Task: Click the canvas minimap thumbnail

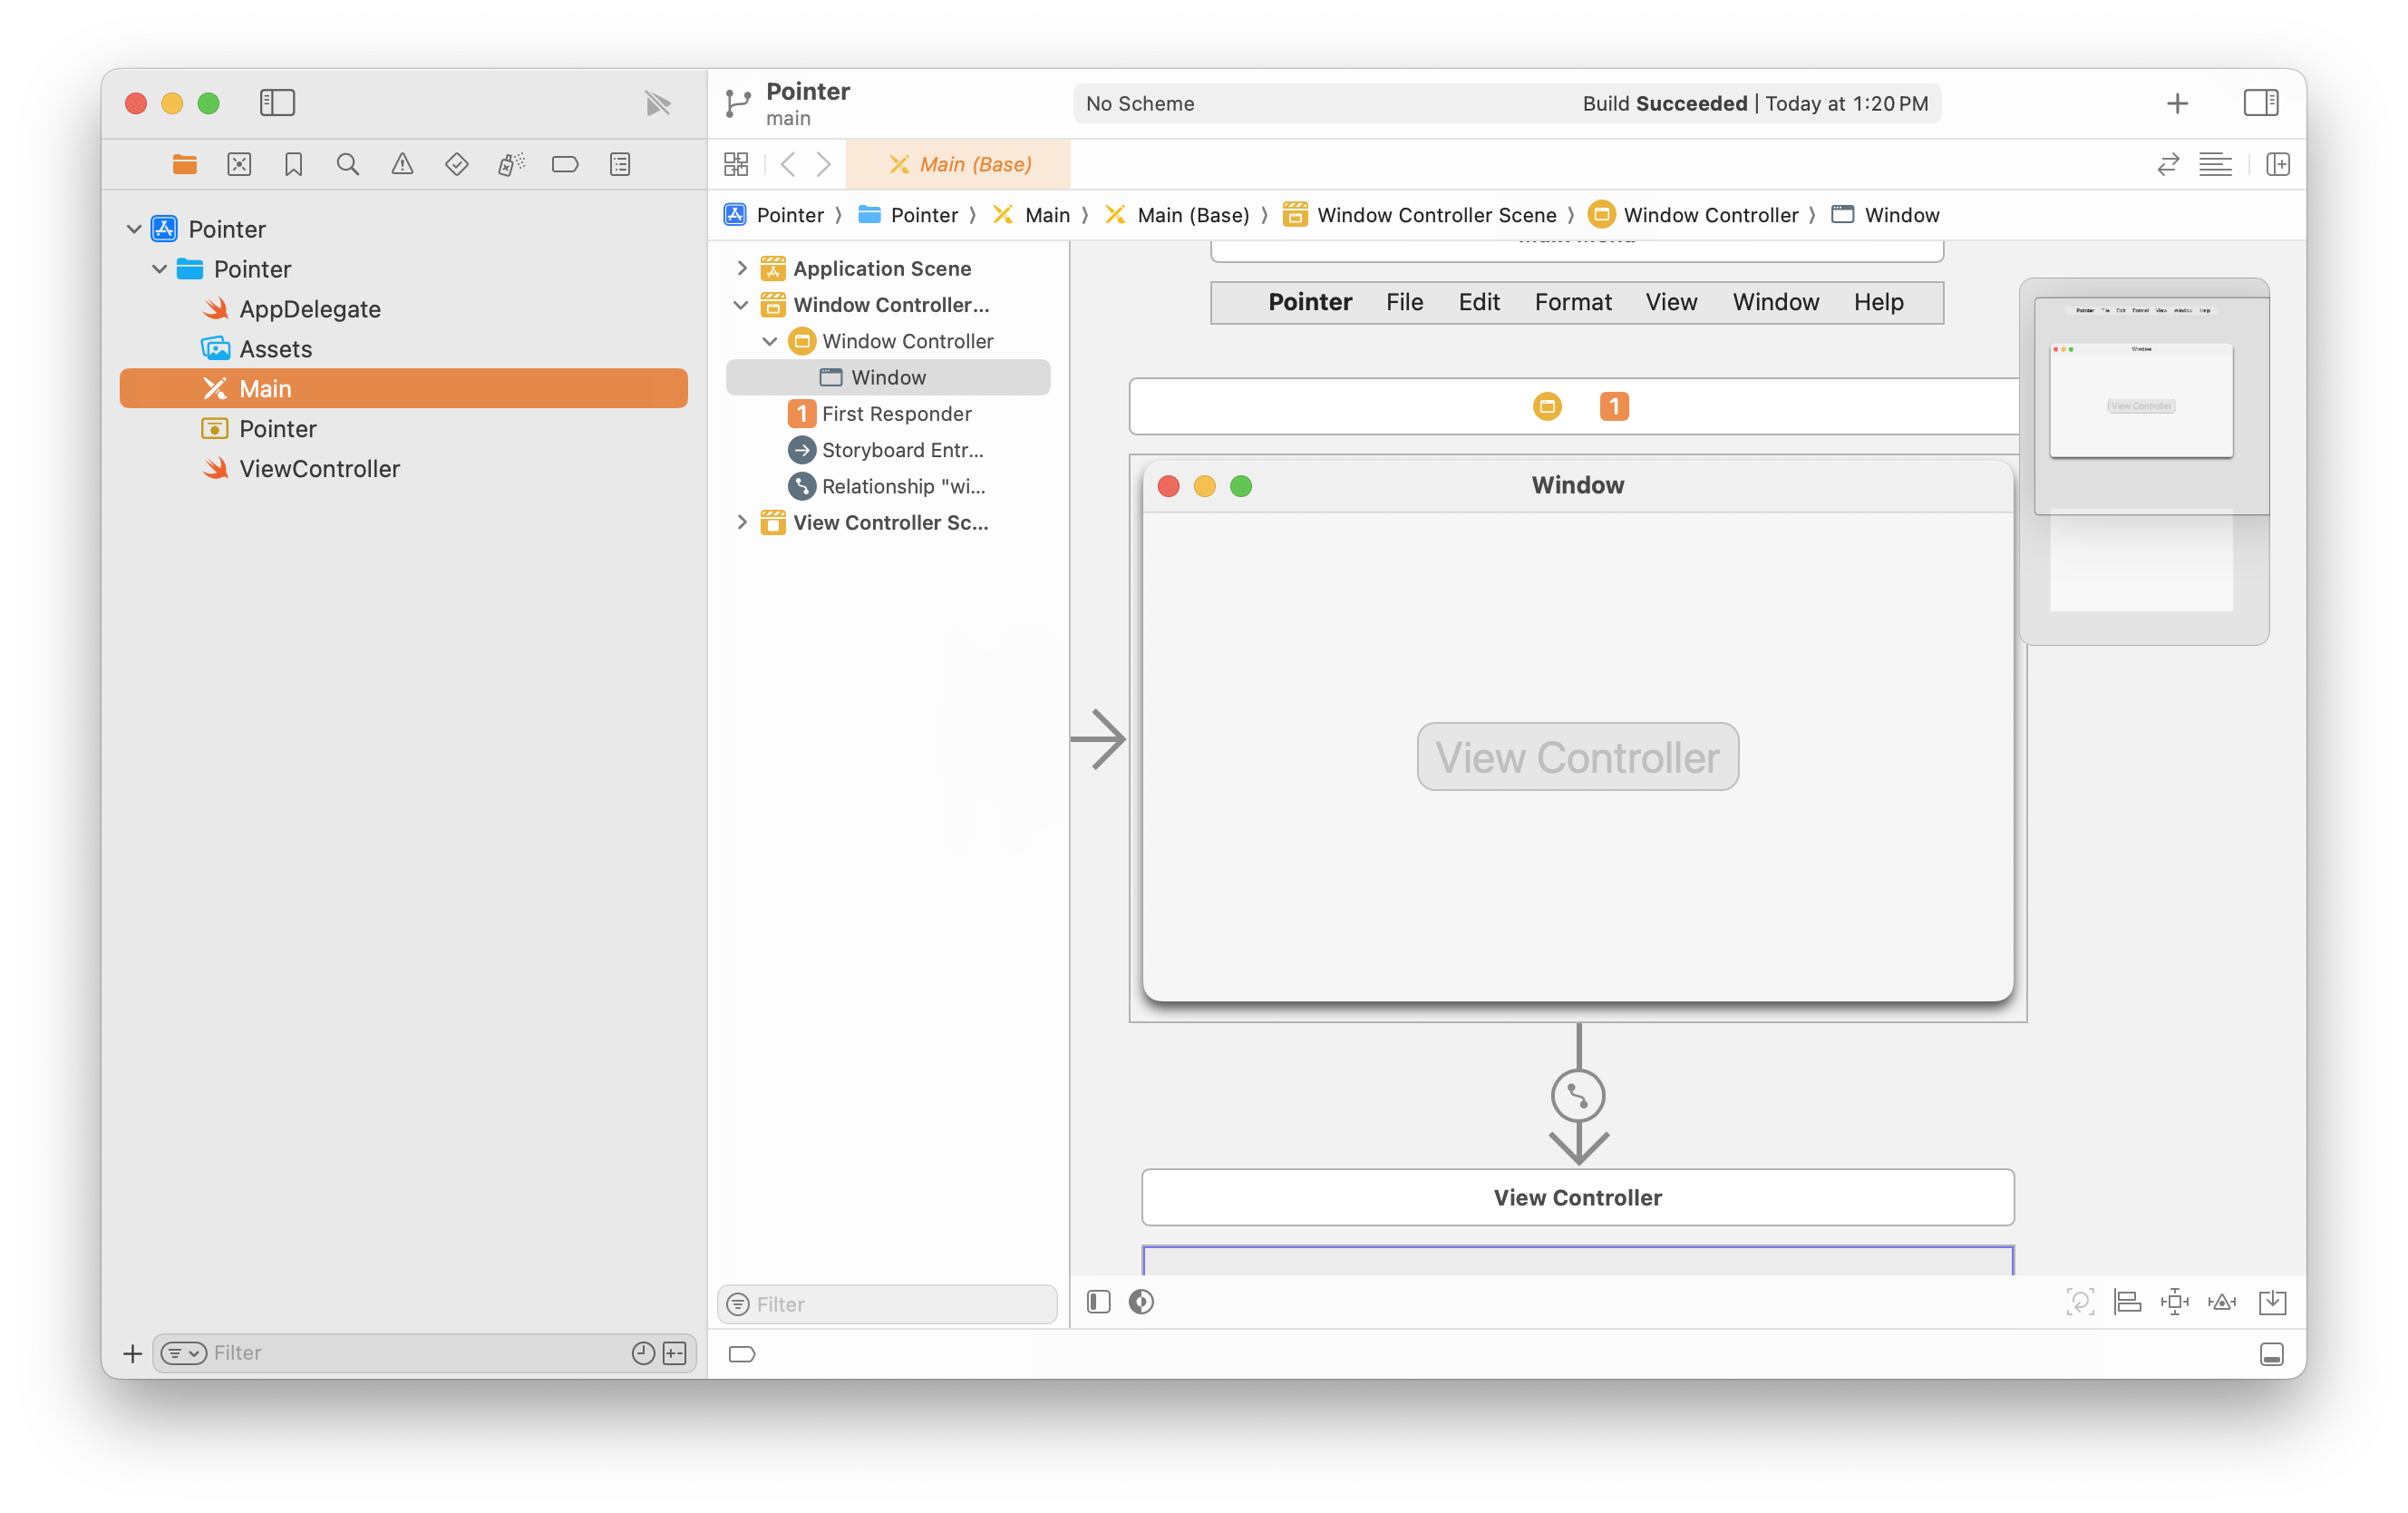Action: tap(2143, 460)
